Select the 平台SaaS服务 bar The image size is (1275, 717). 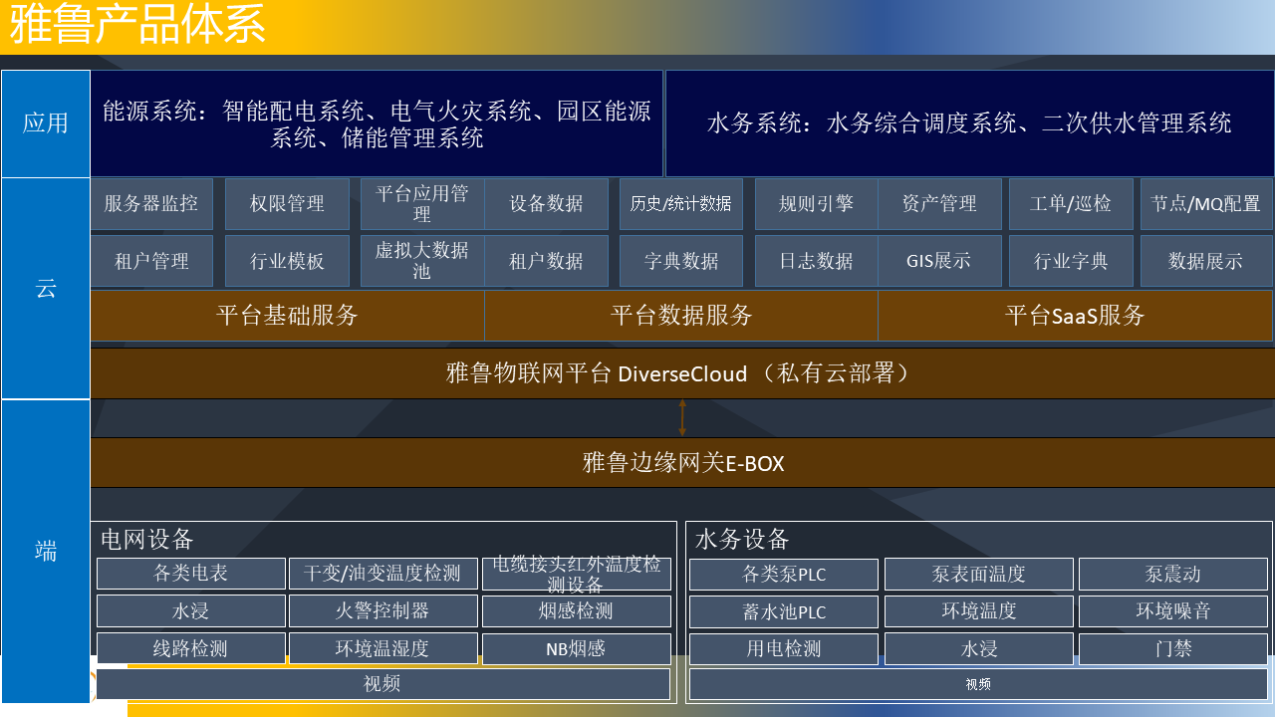click(1076, 316)
